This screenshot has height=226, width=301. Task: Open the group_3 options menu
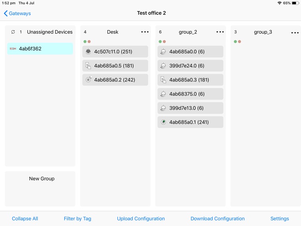tap(295, 33)
